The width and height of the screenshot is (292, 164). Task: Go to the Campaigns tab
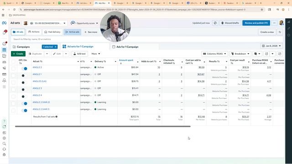tap(23, 47)
